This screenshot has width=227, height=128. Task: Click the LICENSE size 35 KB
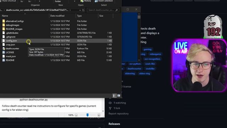coord(109,52)
